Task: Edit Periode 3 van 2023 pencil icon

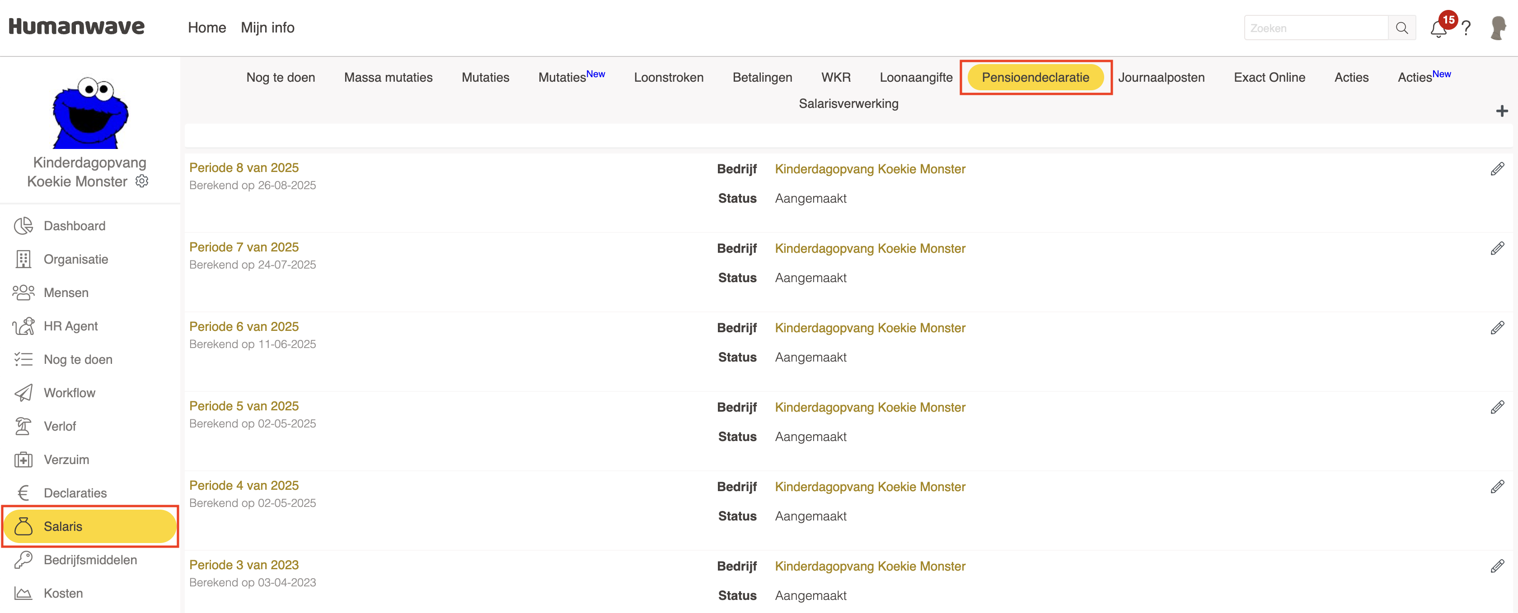Action: click(1497, 567)
